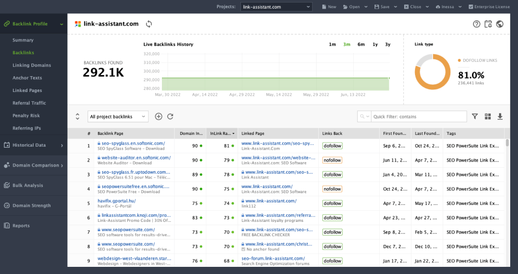518x274 pixels.
Task: Open the seo-forum.link-assistant.com linked page
Action: tap(273, 259)
